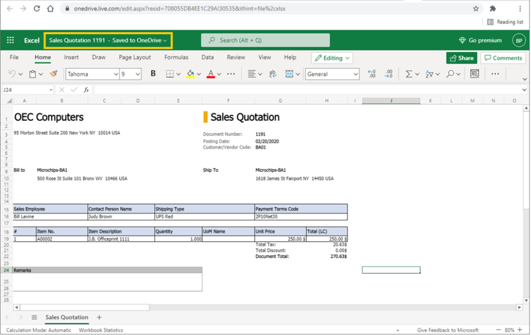Expand the formula bar chevron
531x335 pixels.
[x=524, y=90]
